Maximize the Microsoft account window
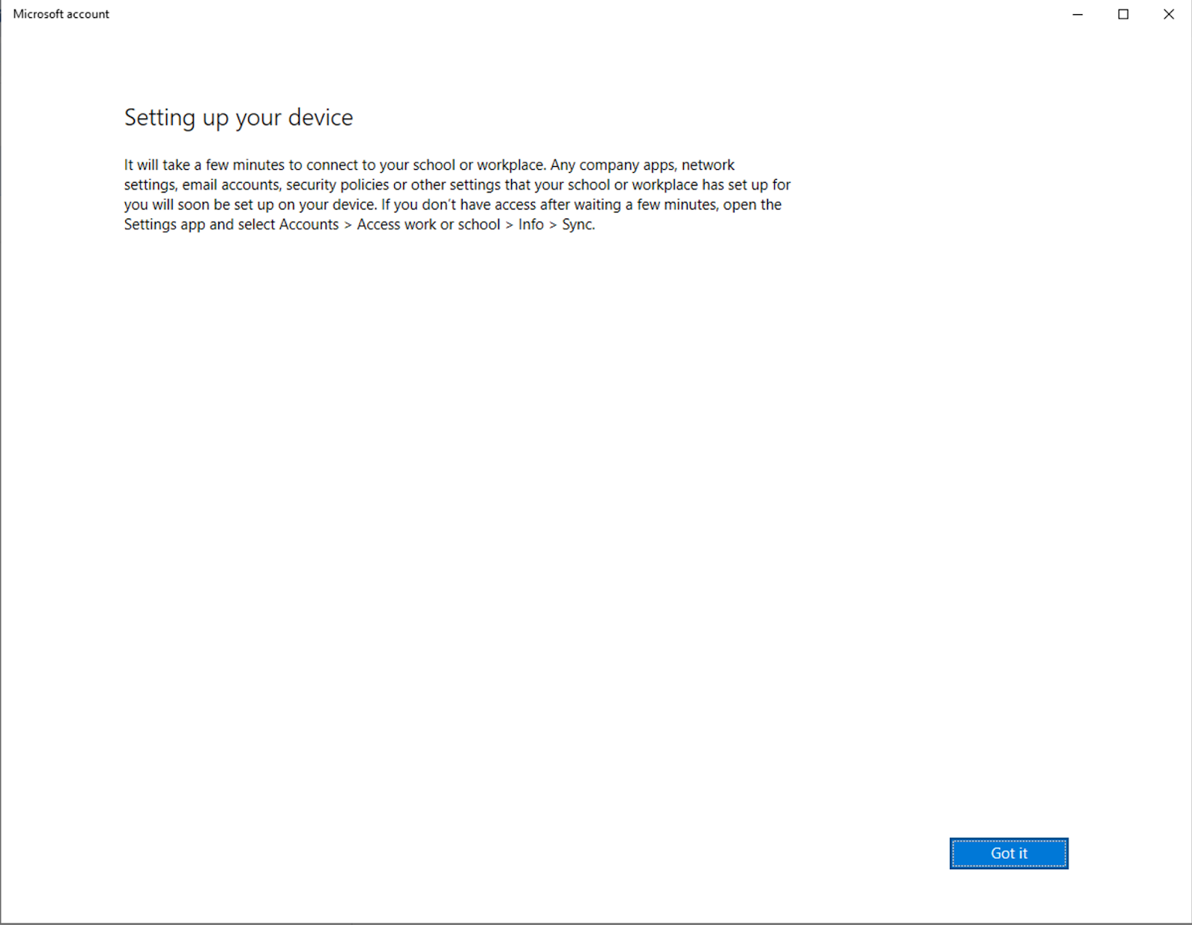 pyautogui.click(x=1123, y=14)
